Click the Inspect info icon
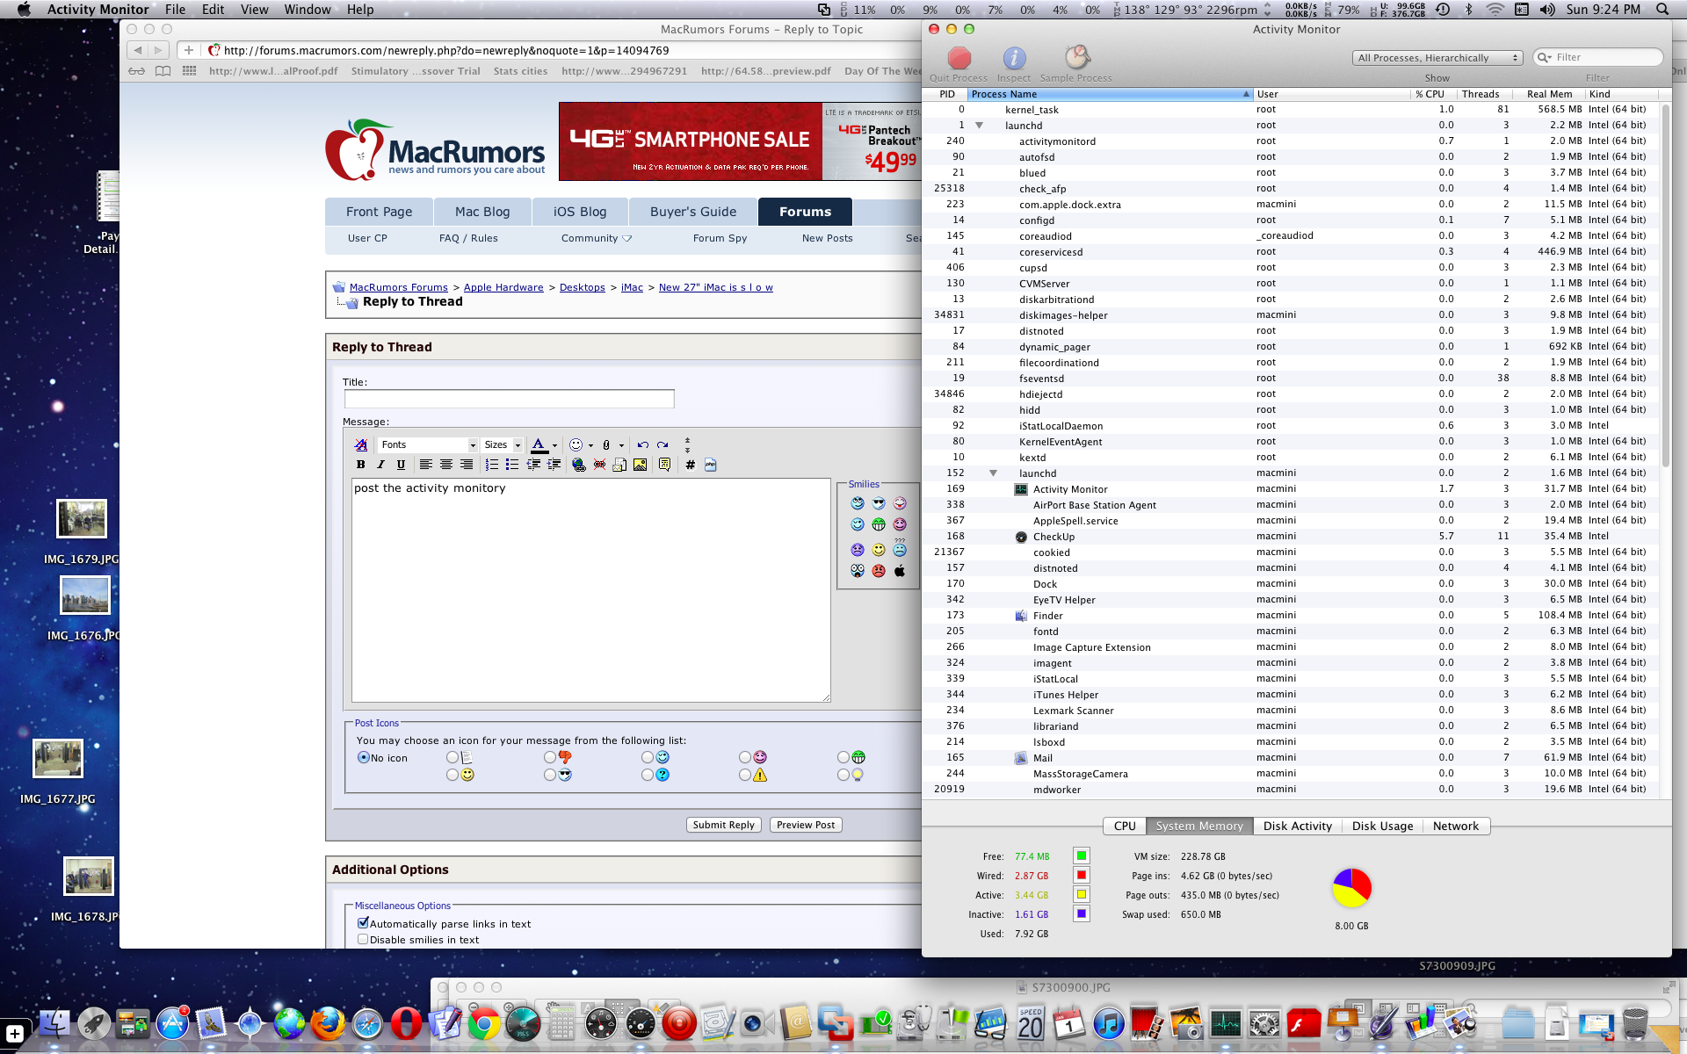 pos(1014,58)
